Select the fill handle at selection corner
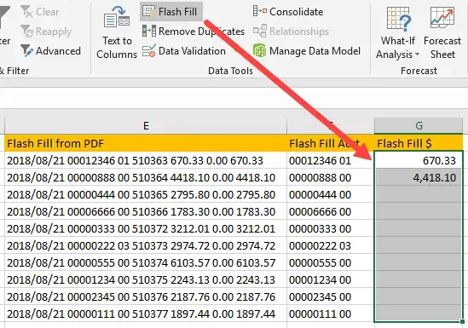Viewport: 468px width, 328px height. click(x=462, y=321)
